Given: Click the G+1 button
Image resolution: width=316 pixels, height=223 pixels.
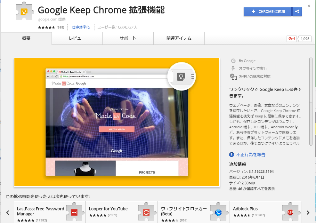Looking at the screenshot, I should click(x=292, y=39).
